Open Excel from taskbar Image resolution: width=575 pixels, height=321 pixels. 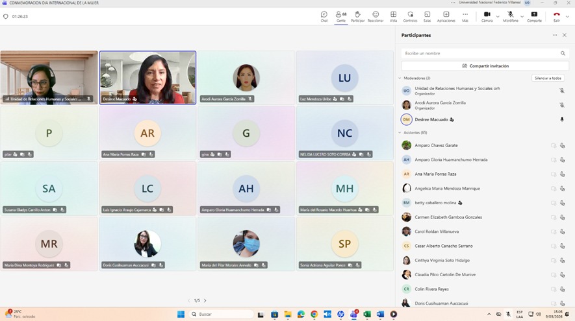(367, 314)
